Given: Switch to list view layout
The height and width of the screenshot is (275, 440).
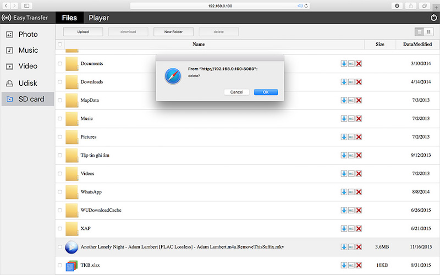Looking at the screenshot, I should [420, 32].
